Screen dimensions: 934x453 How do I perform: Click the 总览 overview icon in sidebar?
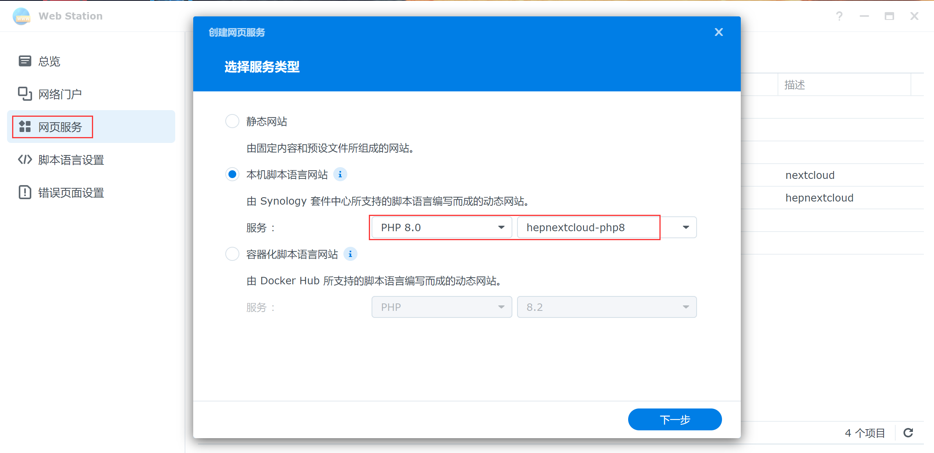click(25, 61)
